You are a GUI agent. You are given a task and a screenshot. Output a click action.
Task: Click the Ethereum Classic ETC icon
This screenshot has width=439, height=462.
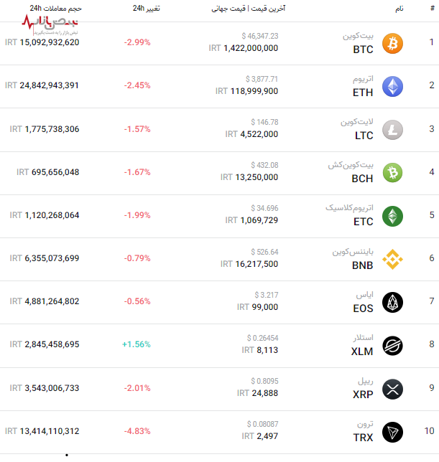coord(392,216)
